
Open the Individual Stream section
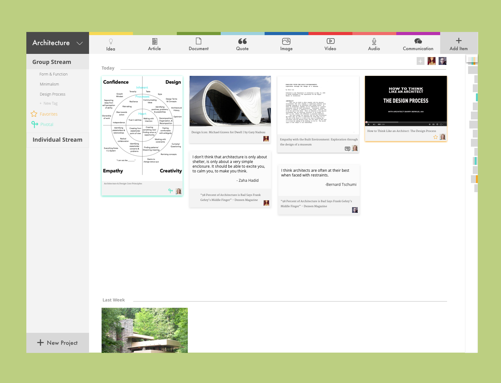click(x=58, y=140)
